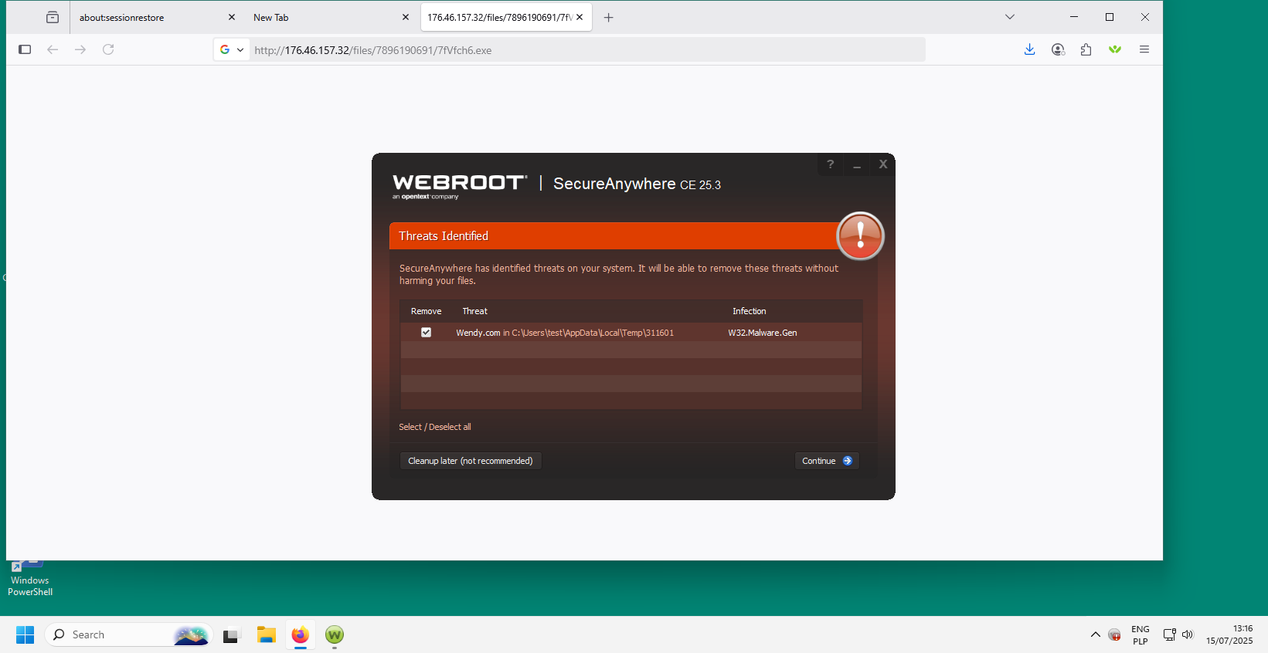Click Continue to remove threats
The width and height of the screenshot is (1268, 653).
coord(826,461)
